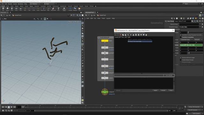Select the Draw Curve shelf tool
The height and width of the screenshot is (115, 204).
tap(43, 9)
